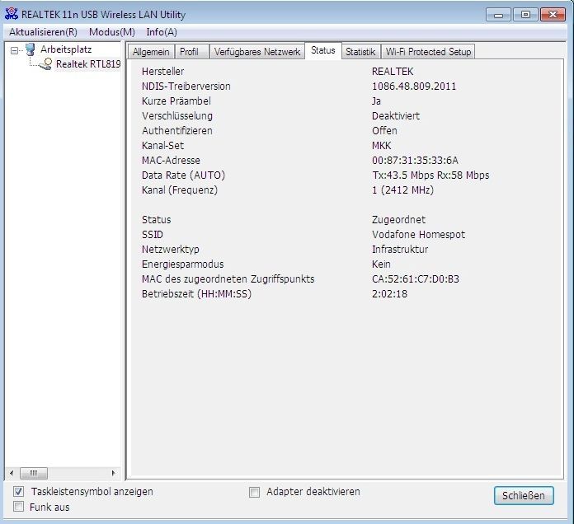Click the tree panel right scroll arrow
574x524 pixels.
[113, 473]
